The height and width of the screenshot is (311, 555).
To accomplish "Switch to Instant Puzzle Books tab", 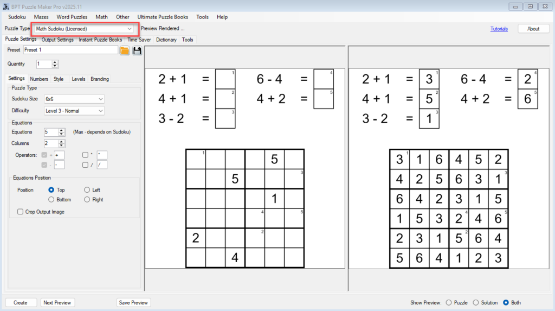I will point(100,40).
